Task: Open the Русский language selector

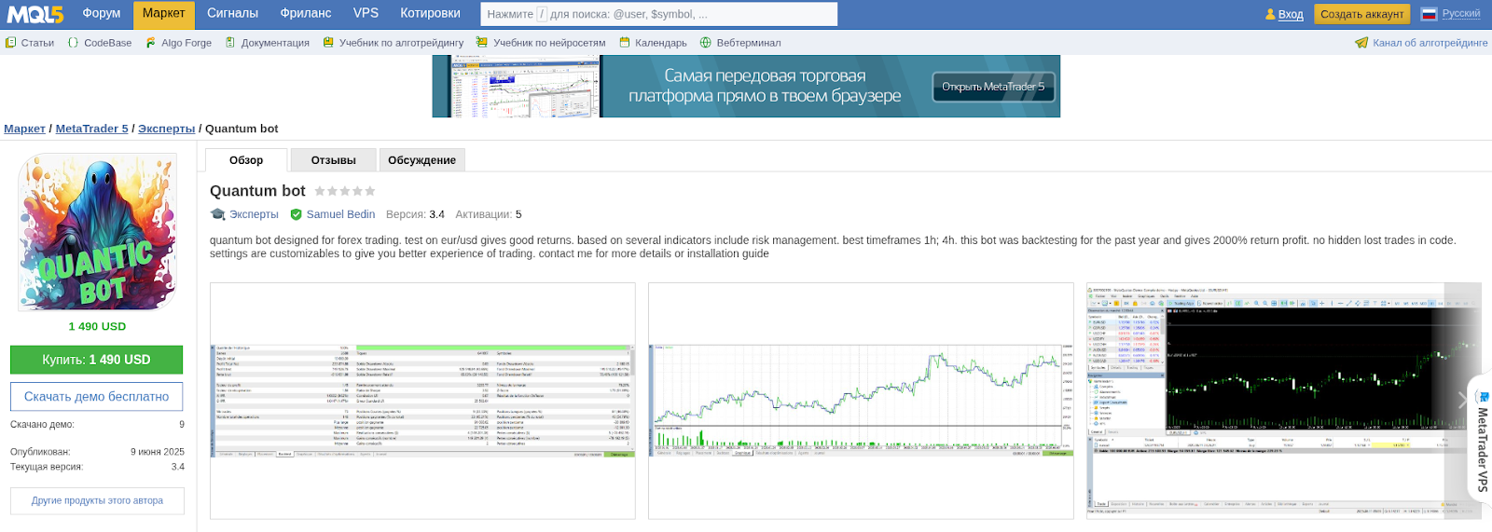Action: click(1460, 14)
